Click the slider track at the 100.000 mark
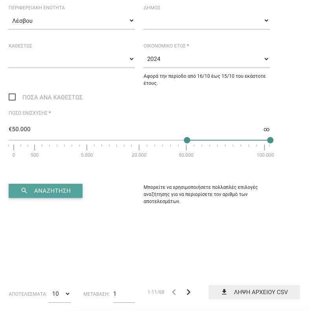 pyautogui.click(x=264, y=140)
